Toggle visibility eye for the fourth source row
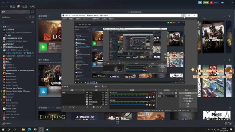This screenshot has height=132, width=235. pos(103,99)
